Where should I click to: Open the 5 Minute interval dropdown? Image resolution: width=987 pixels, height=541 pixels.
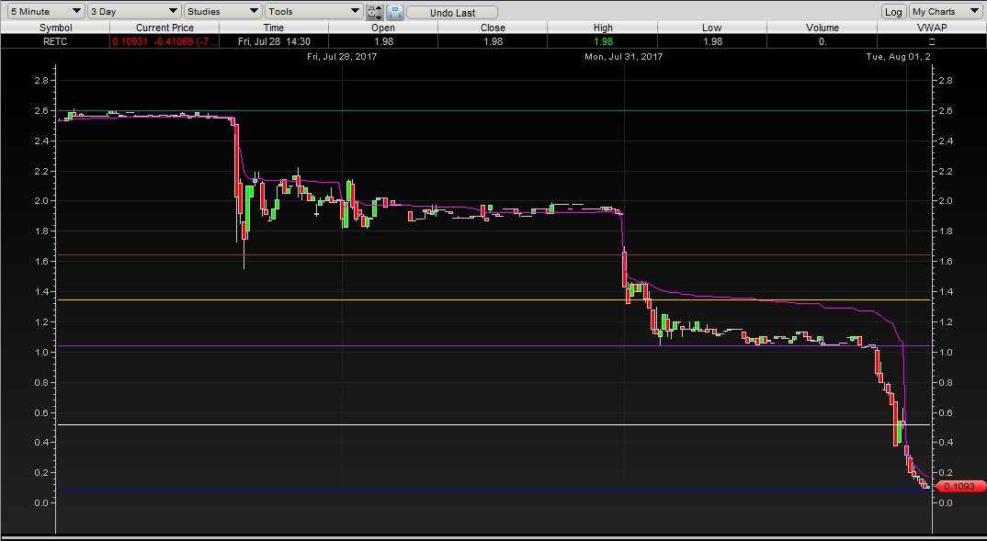[x=46, y=11]
